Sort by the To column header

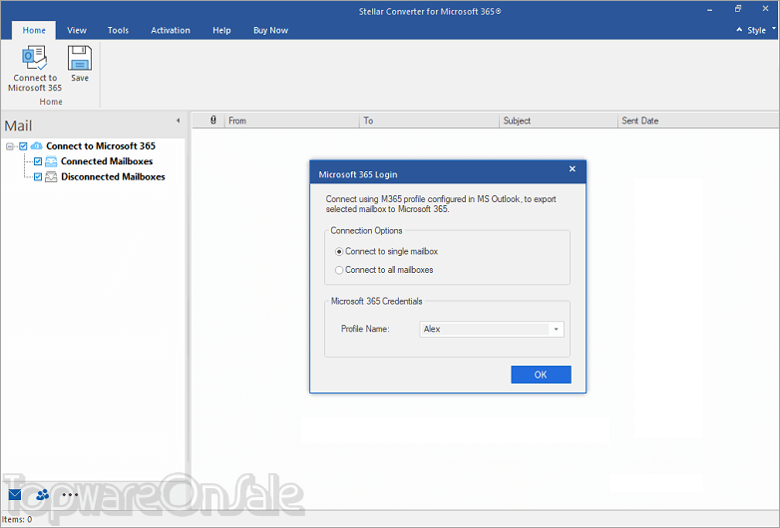pyautogui.click(x=429, y=121)
